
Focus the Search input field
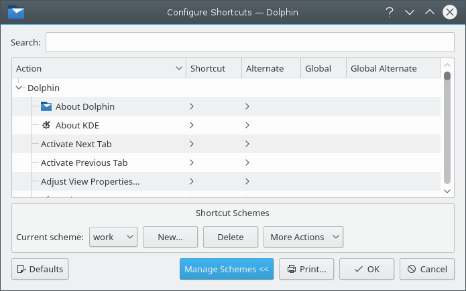249,42
